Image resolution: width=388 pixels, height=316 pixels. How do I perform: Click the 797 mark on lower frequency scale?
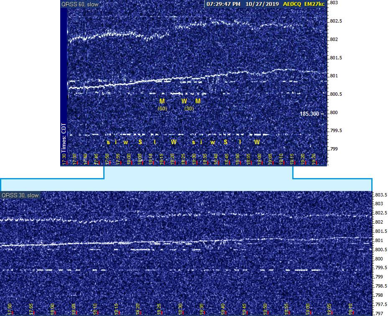point(378,313)
